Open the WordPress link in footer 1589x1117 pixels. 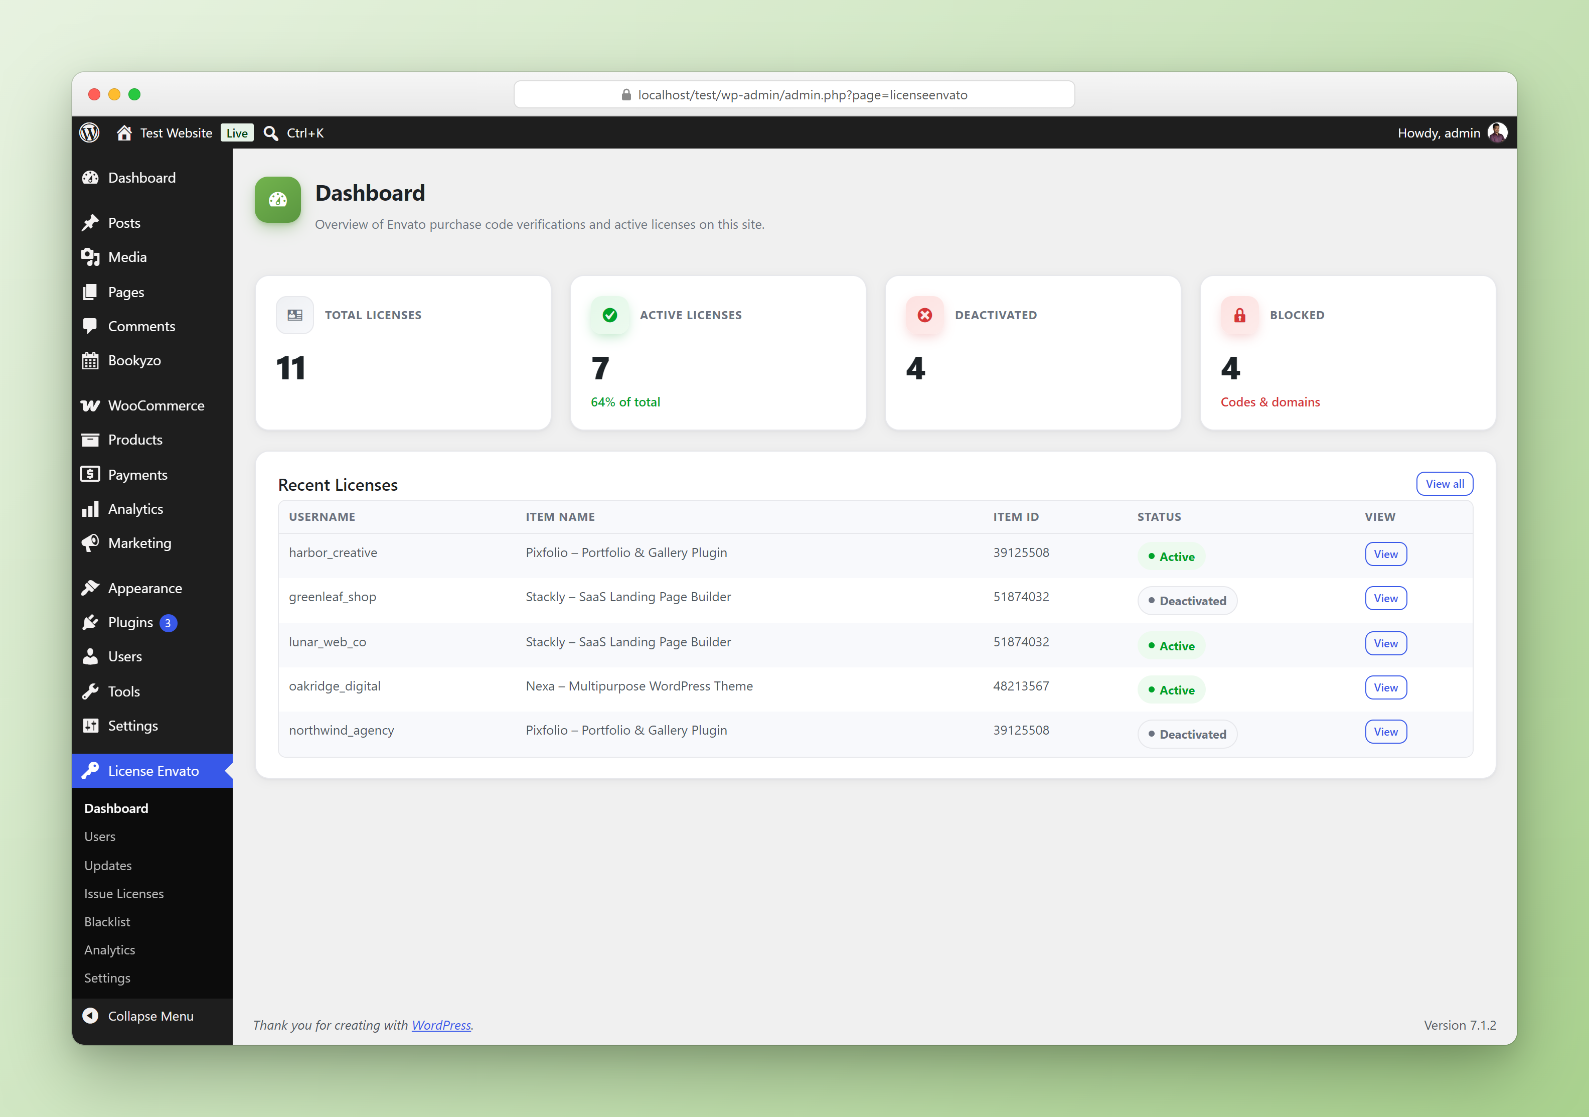tap(441, 1025)
